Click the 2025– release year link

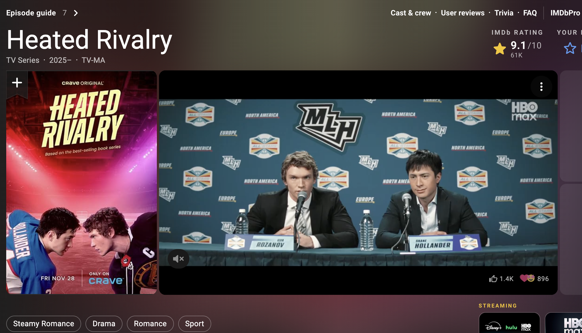point(60,60)
